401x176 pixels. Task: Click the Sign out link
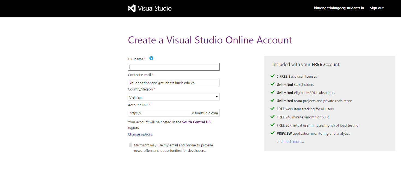(x=377, y=8)
